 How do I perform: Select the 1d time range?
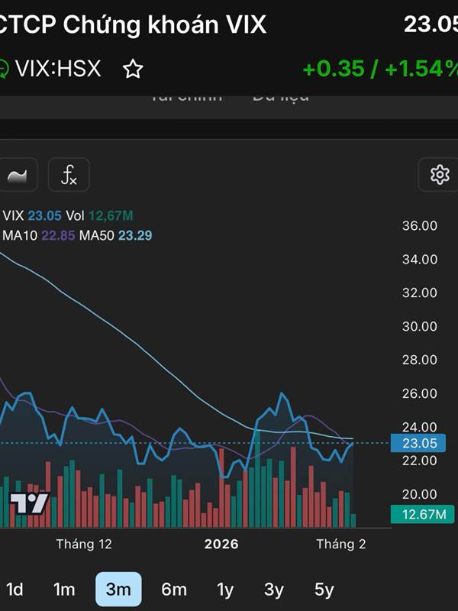coord(15,589)
